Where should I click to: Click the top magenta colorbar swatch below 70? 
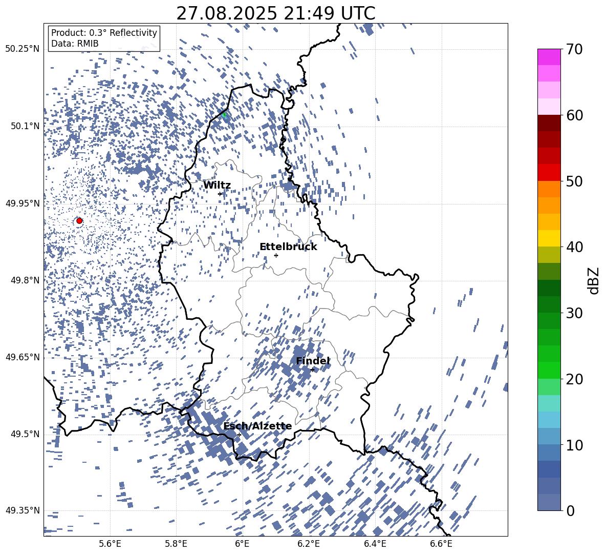(x=549, y=57)
